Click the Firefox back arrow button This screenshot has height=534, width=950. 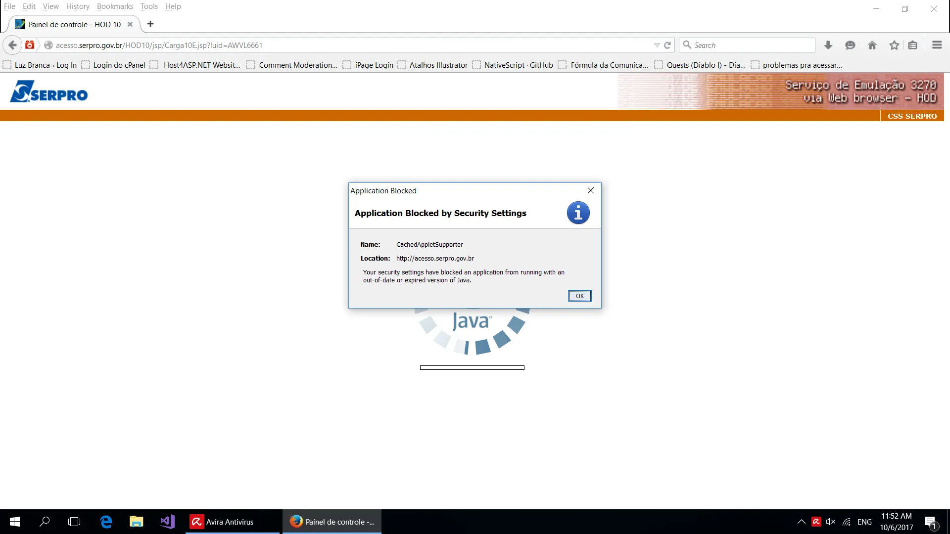[x=13, y=45]
